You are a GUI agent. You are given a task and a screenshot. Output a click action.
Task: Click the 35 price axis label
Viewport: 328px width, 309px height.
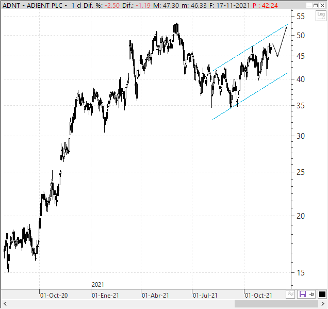301,106
